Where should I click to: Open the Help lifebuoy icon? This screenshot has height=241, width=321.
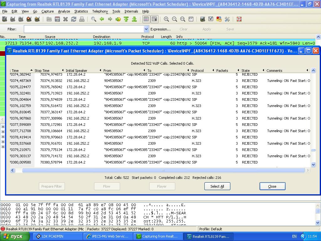pyautogui.click(x=239, y=19)
